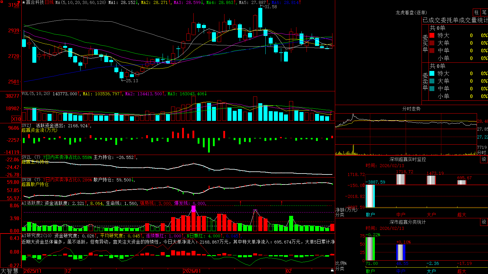Screen dimensions: 488x274
Task: Click the 2025/11 timeline marker
Action: (33, 271)
